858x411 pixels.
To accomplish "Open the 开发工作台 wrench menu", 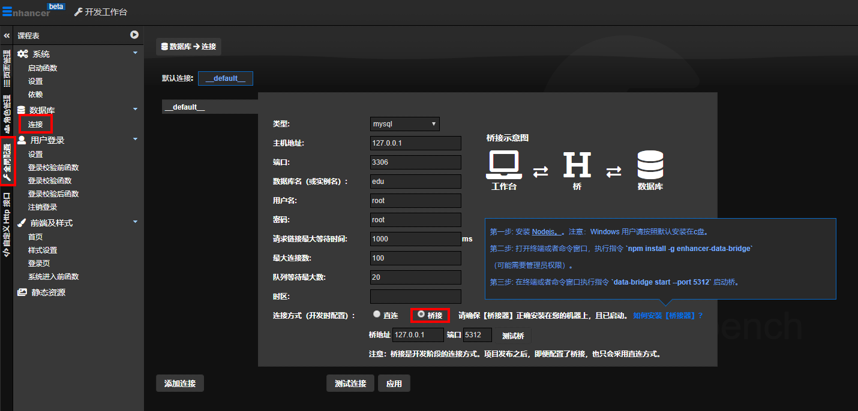I will [x=101, y=12].
